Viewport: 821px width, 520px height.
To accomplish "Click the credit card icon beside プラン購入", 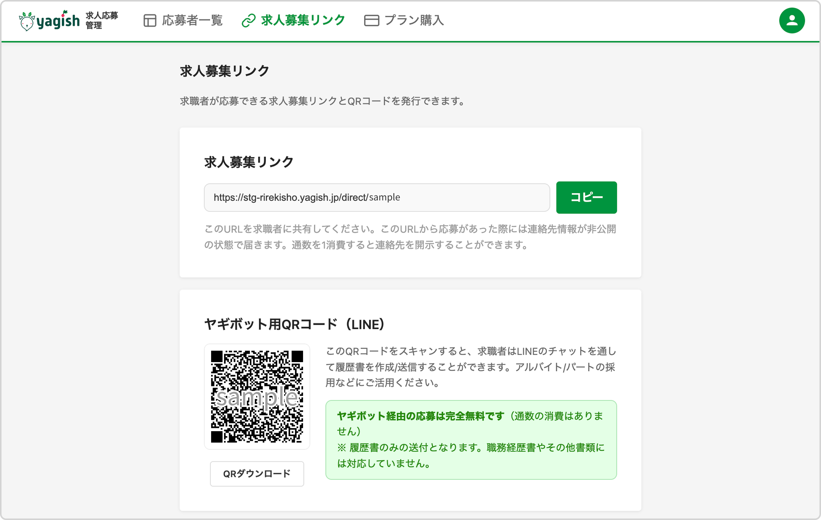I will click(371, 20).
